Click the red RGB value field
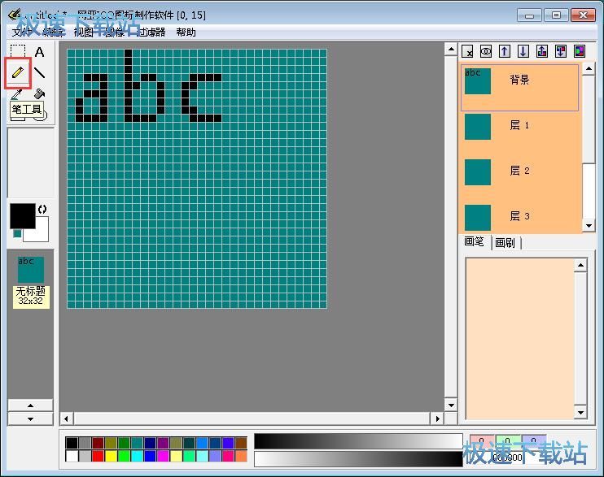 coord(482,440)
